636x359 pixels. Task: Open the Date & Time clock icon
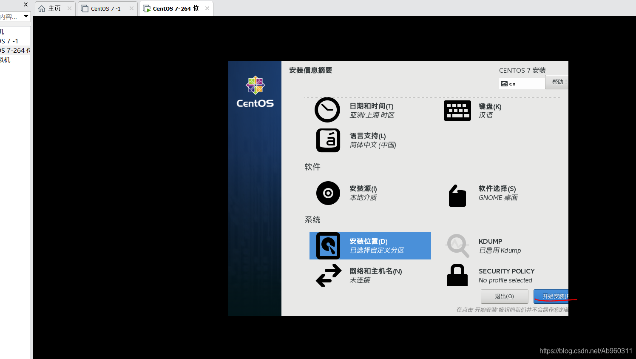tap(327, 110)
